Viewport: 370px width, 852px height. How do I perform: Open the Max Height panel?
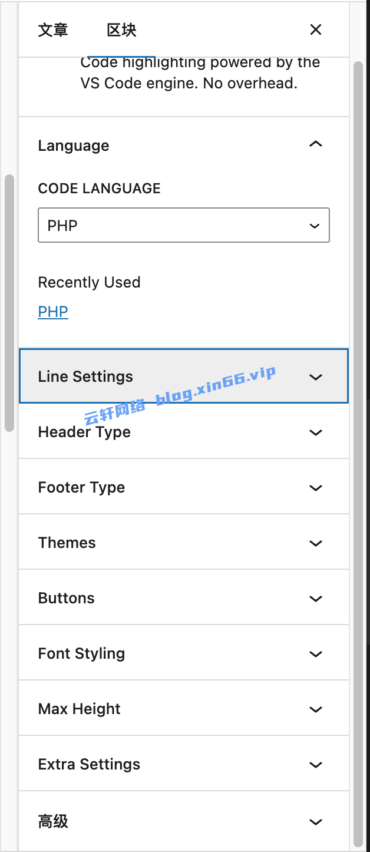pyautogui.click(x=184, y=709)
